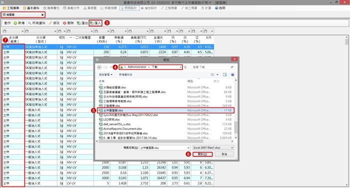Screen dimensions: 350x188
Task: Open the 保護協調 menu
Action: pyautogui.click(x=108, y=8)
